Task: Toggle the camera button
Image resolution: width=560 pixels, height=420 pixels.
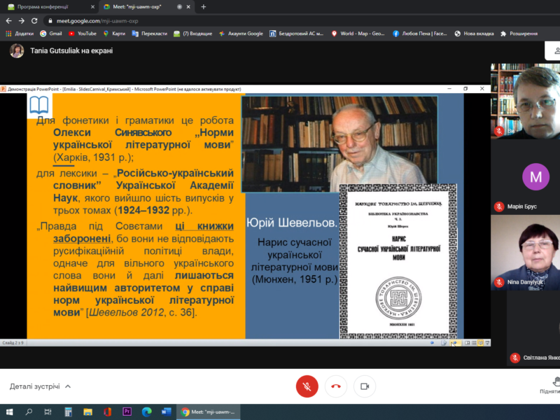Action: 364,386
